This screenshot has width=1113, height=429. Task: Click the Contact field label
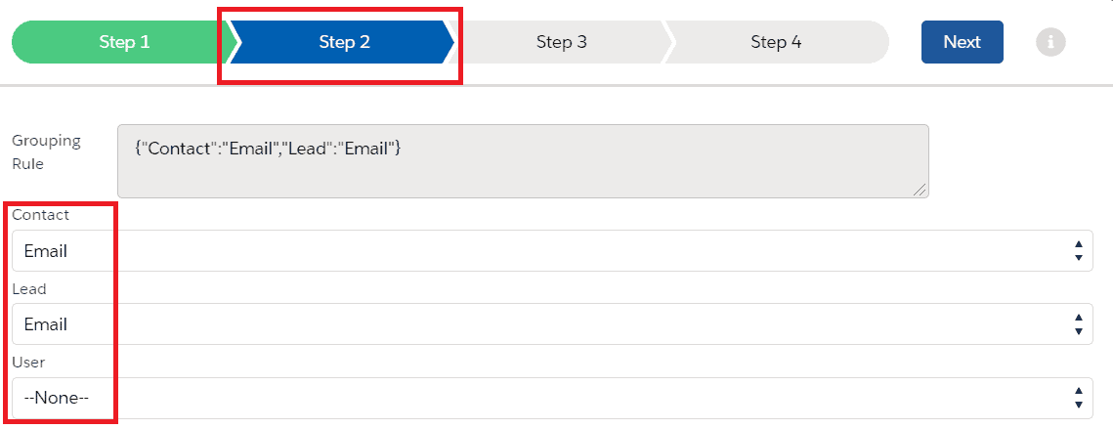coord(41,215)
